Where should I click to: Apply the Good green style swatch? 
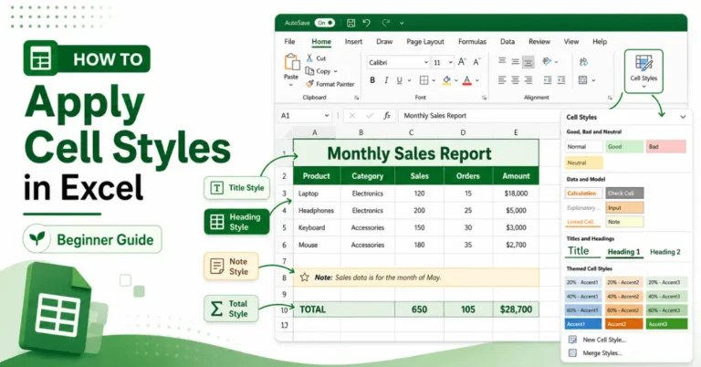pos(624,147)
